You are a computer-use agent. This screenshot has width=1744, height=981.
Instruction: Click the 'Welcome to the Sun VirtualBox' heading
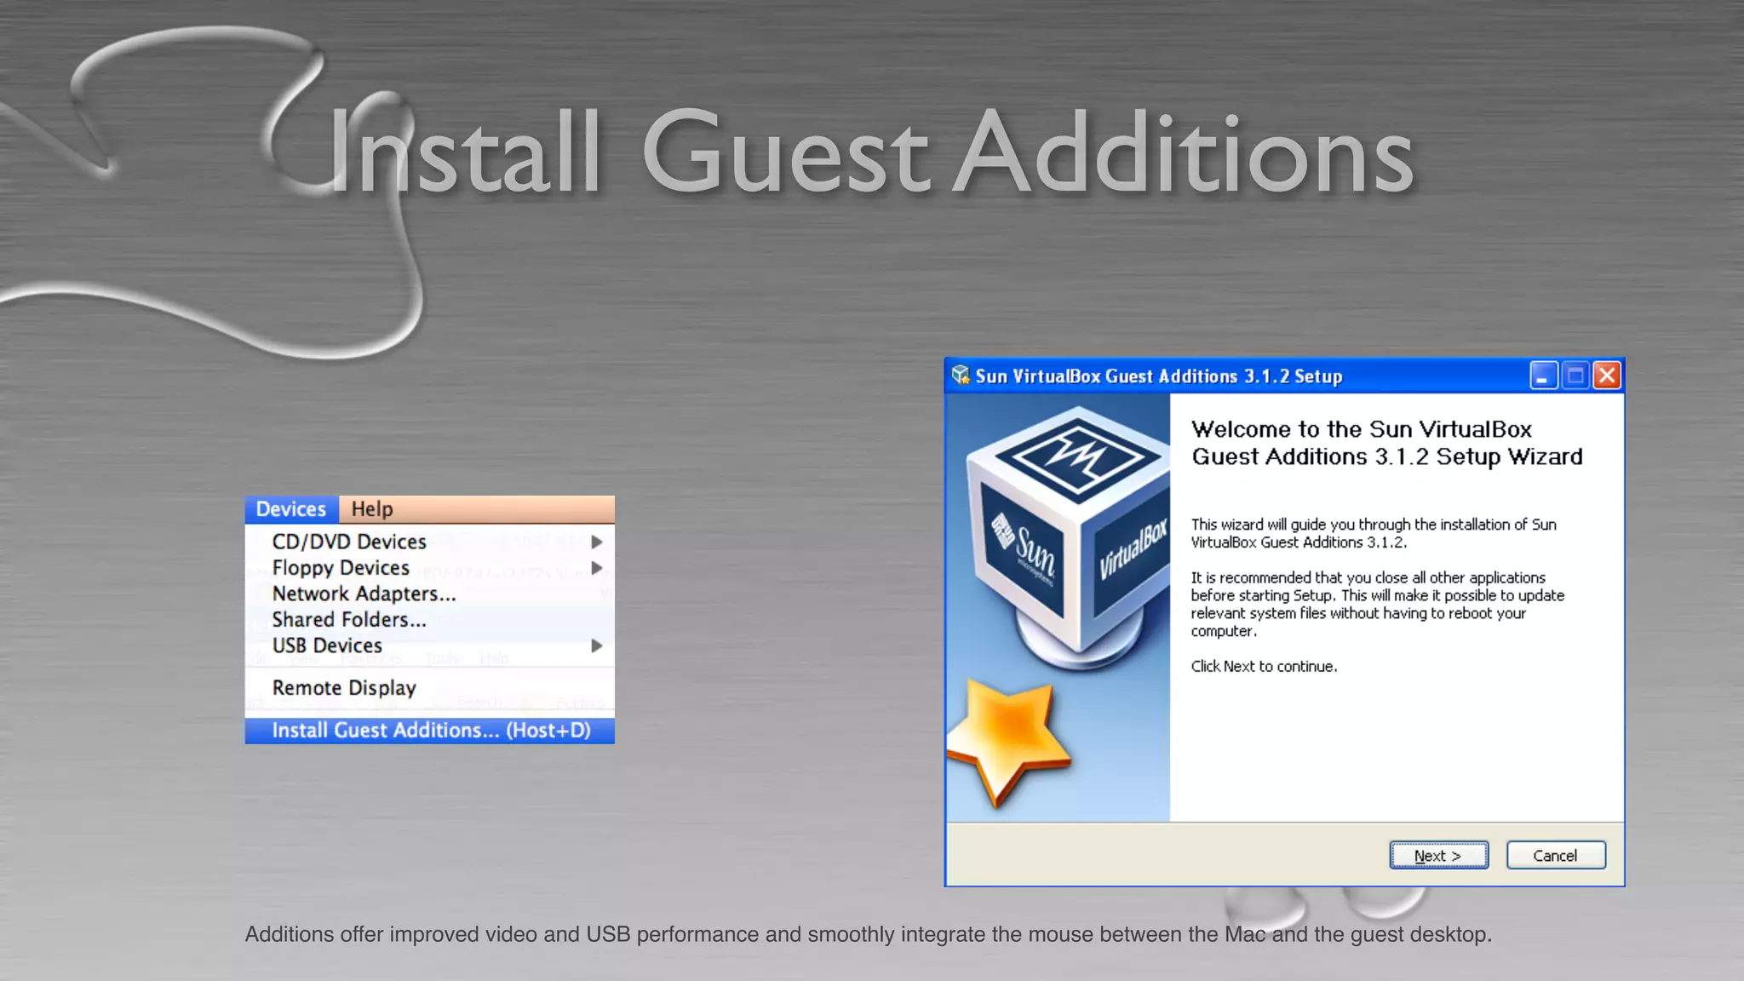1386,443
